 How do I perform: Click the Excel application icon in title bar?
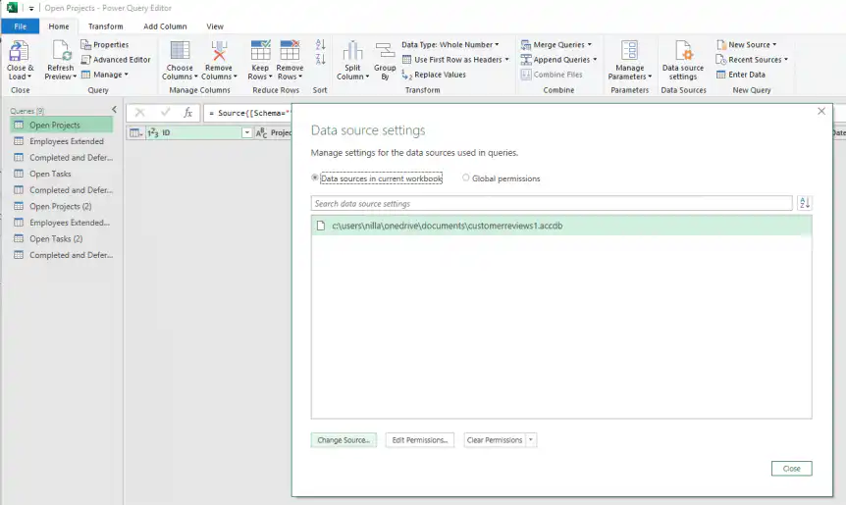[12, 8]
